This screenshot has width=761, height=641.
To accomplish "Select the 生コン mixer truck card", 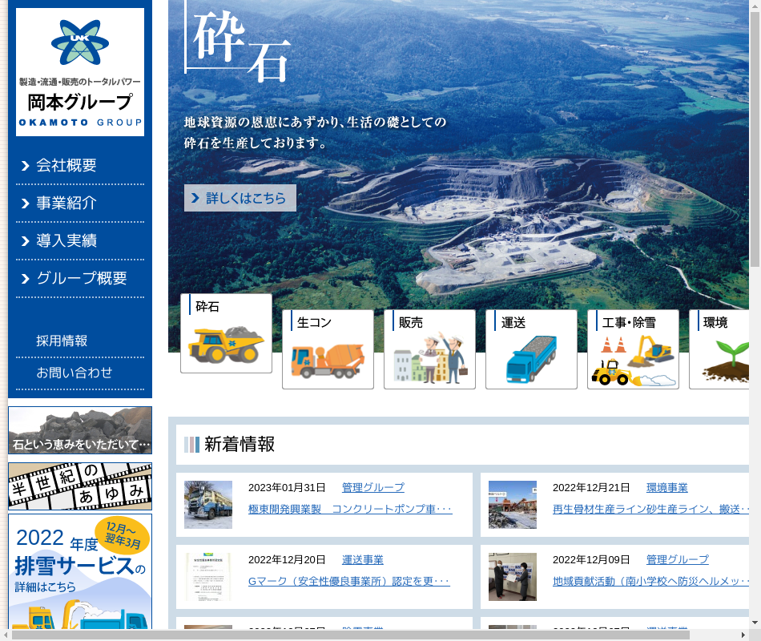I will [x=328, y=349].
